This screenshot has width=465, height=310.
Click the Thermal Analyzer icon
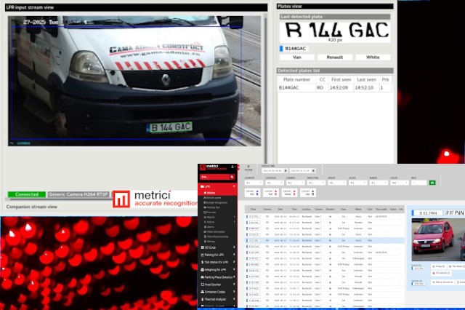point(202,299)
